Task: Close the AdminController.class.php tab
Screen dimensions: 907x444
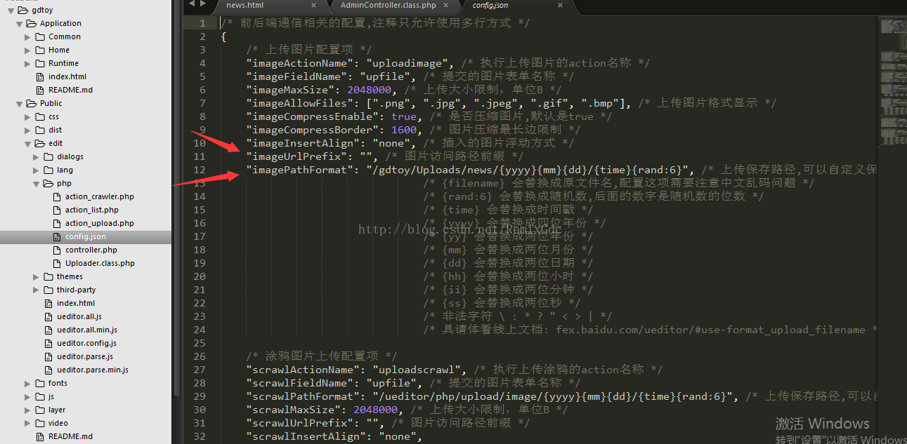Action: click(445, 5)
